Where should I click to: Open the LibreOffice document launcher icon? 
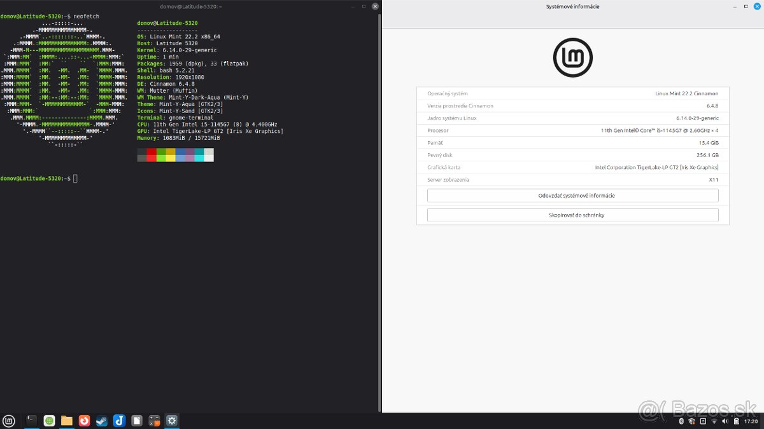(136, 421)
